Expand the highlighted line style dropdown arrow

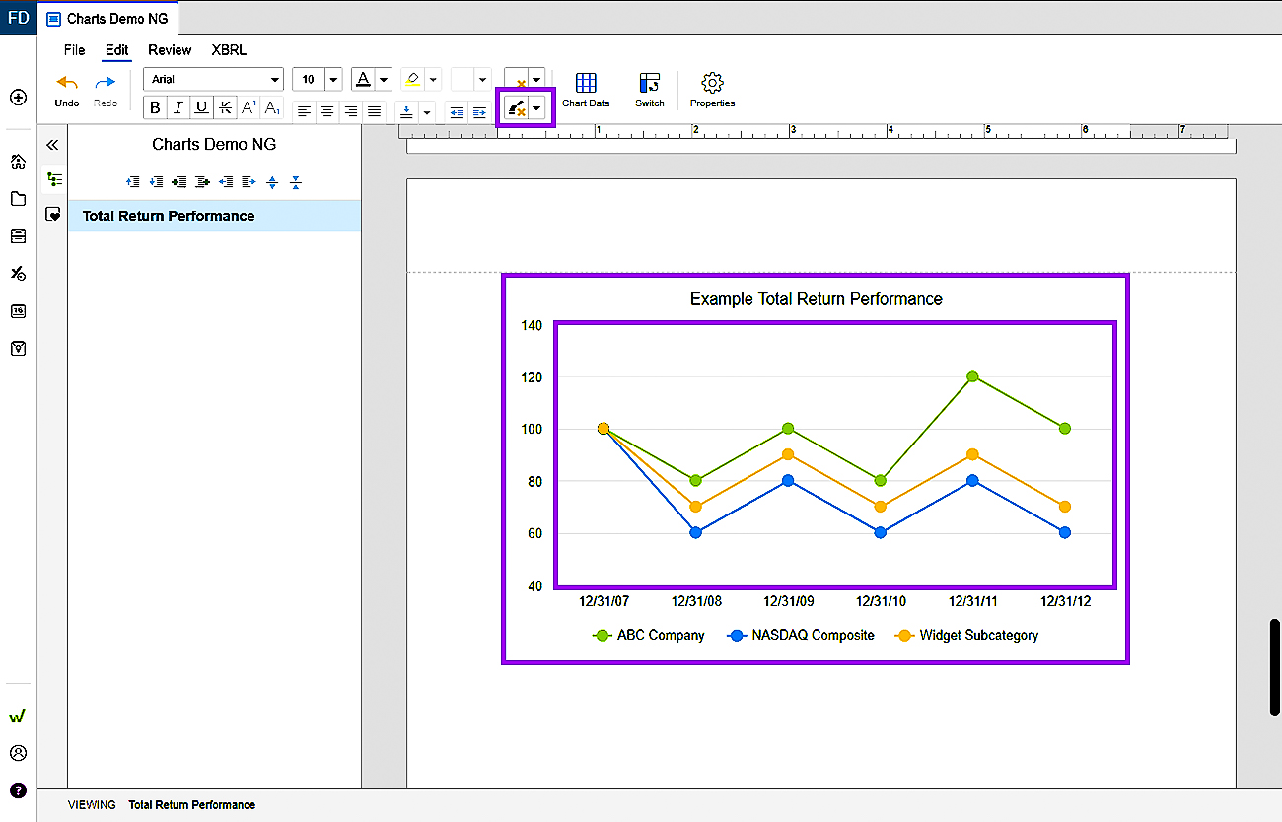pyautogui.click(x=536, y=109)
